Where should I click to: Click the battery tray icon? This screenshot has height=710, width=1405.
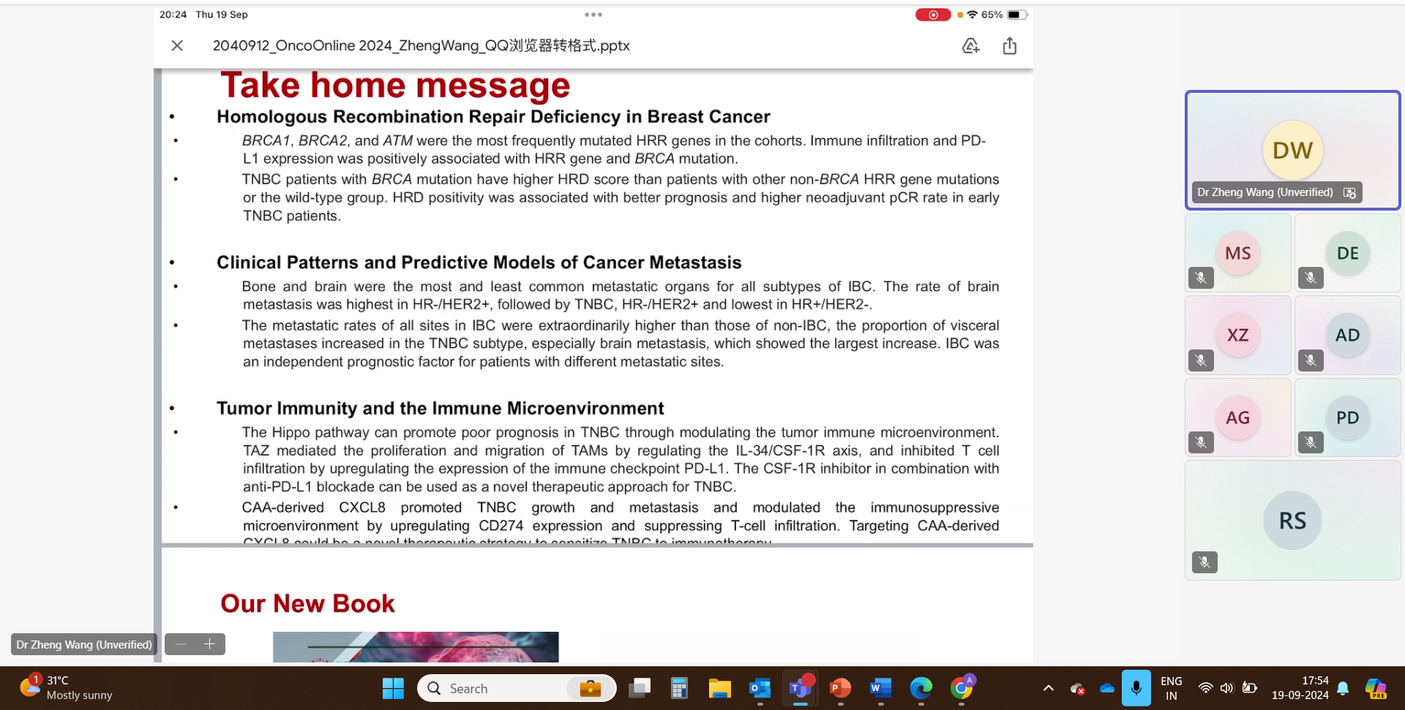click(x=1250, y=688)
